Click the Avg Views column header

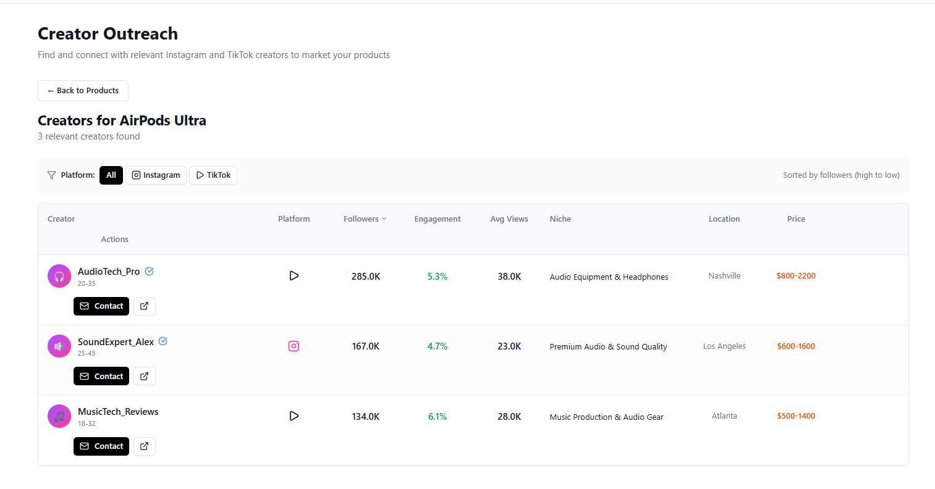509,219
